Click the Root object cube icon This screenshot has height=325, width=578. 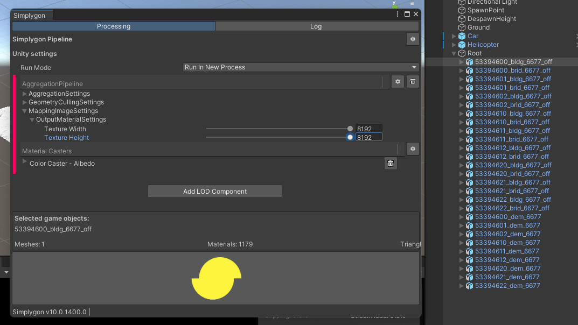(462, 53)
